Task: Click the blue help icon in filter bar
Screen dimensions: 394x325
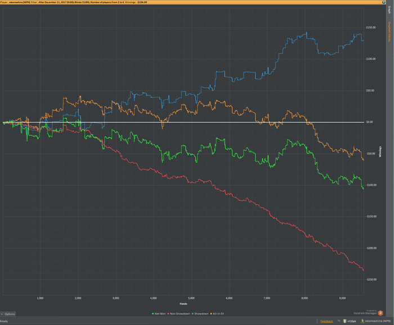Action: (x=384, y=2)
